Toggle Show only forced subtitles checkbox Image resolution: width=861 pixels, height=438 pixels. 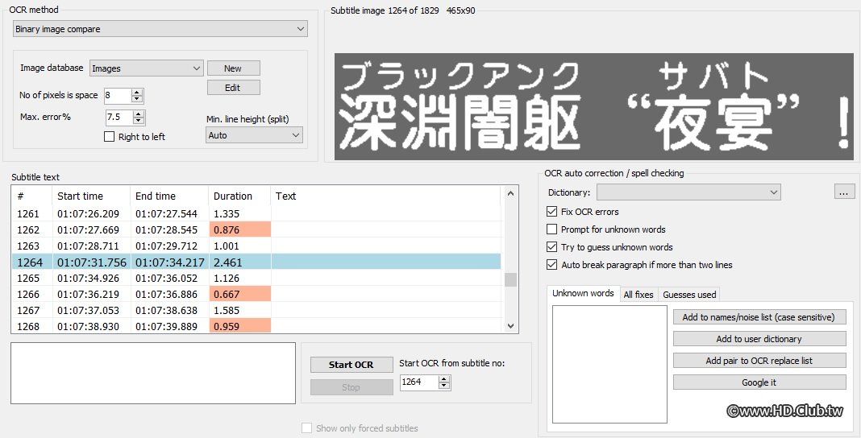(x=306, y=428)
